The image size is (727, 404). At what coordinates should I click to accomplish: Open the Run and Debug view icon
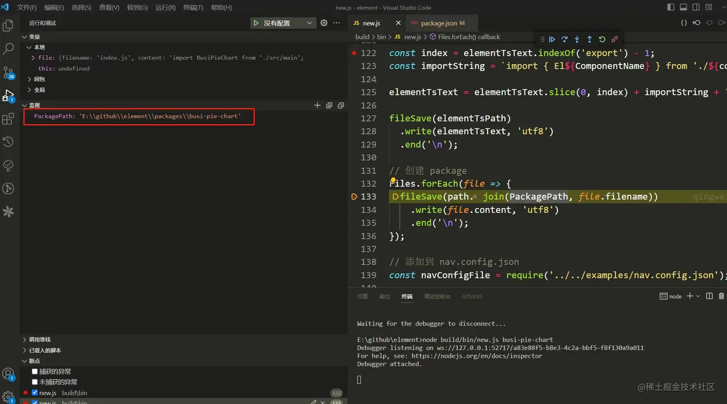8,95
